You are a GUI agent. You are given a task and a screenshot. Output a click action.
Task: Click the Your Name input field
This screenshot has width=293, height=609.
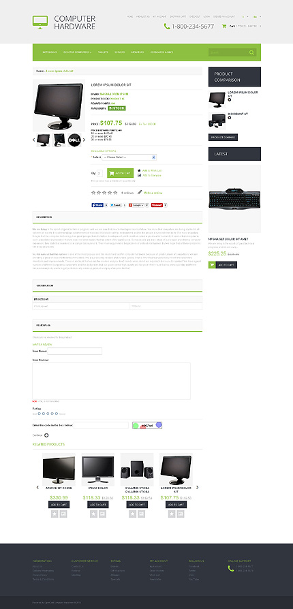[x=74, y=351]
